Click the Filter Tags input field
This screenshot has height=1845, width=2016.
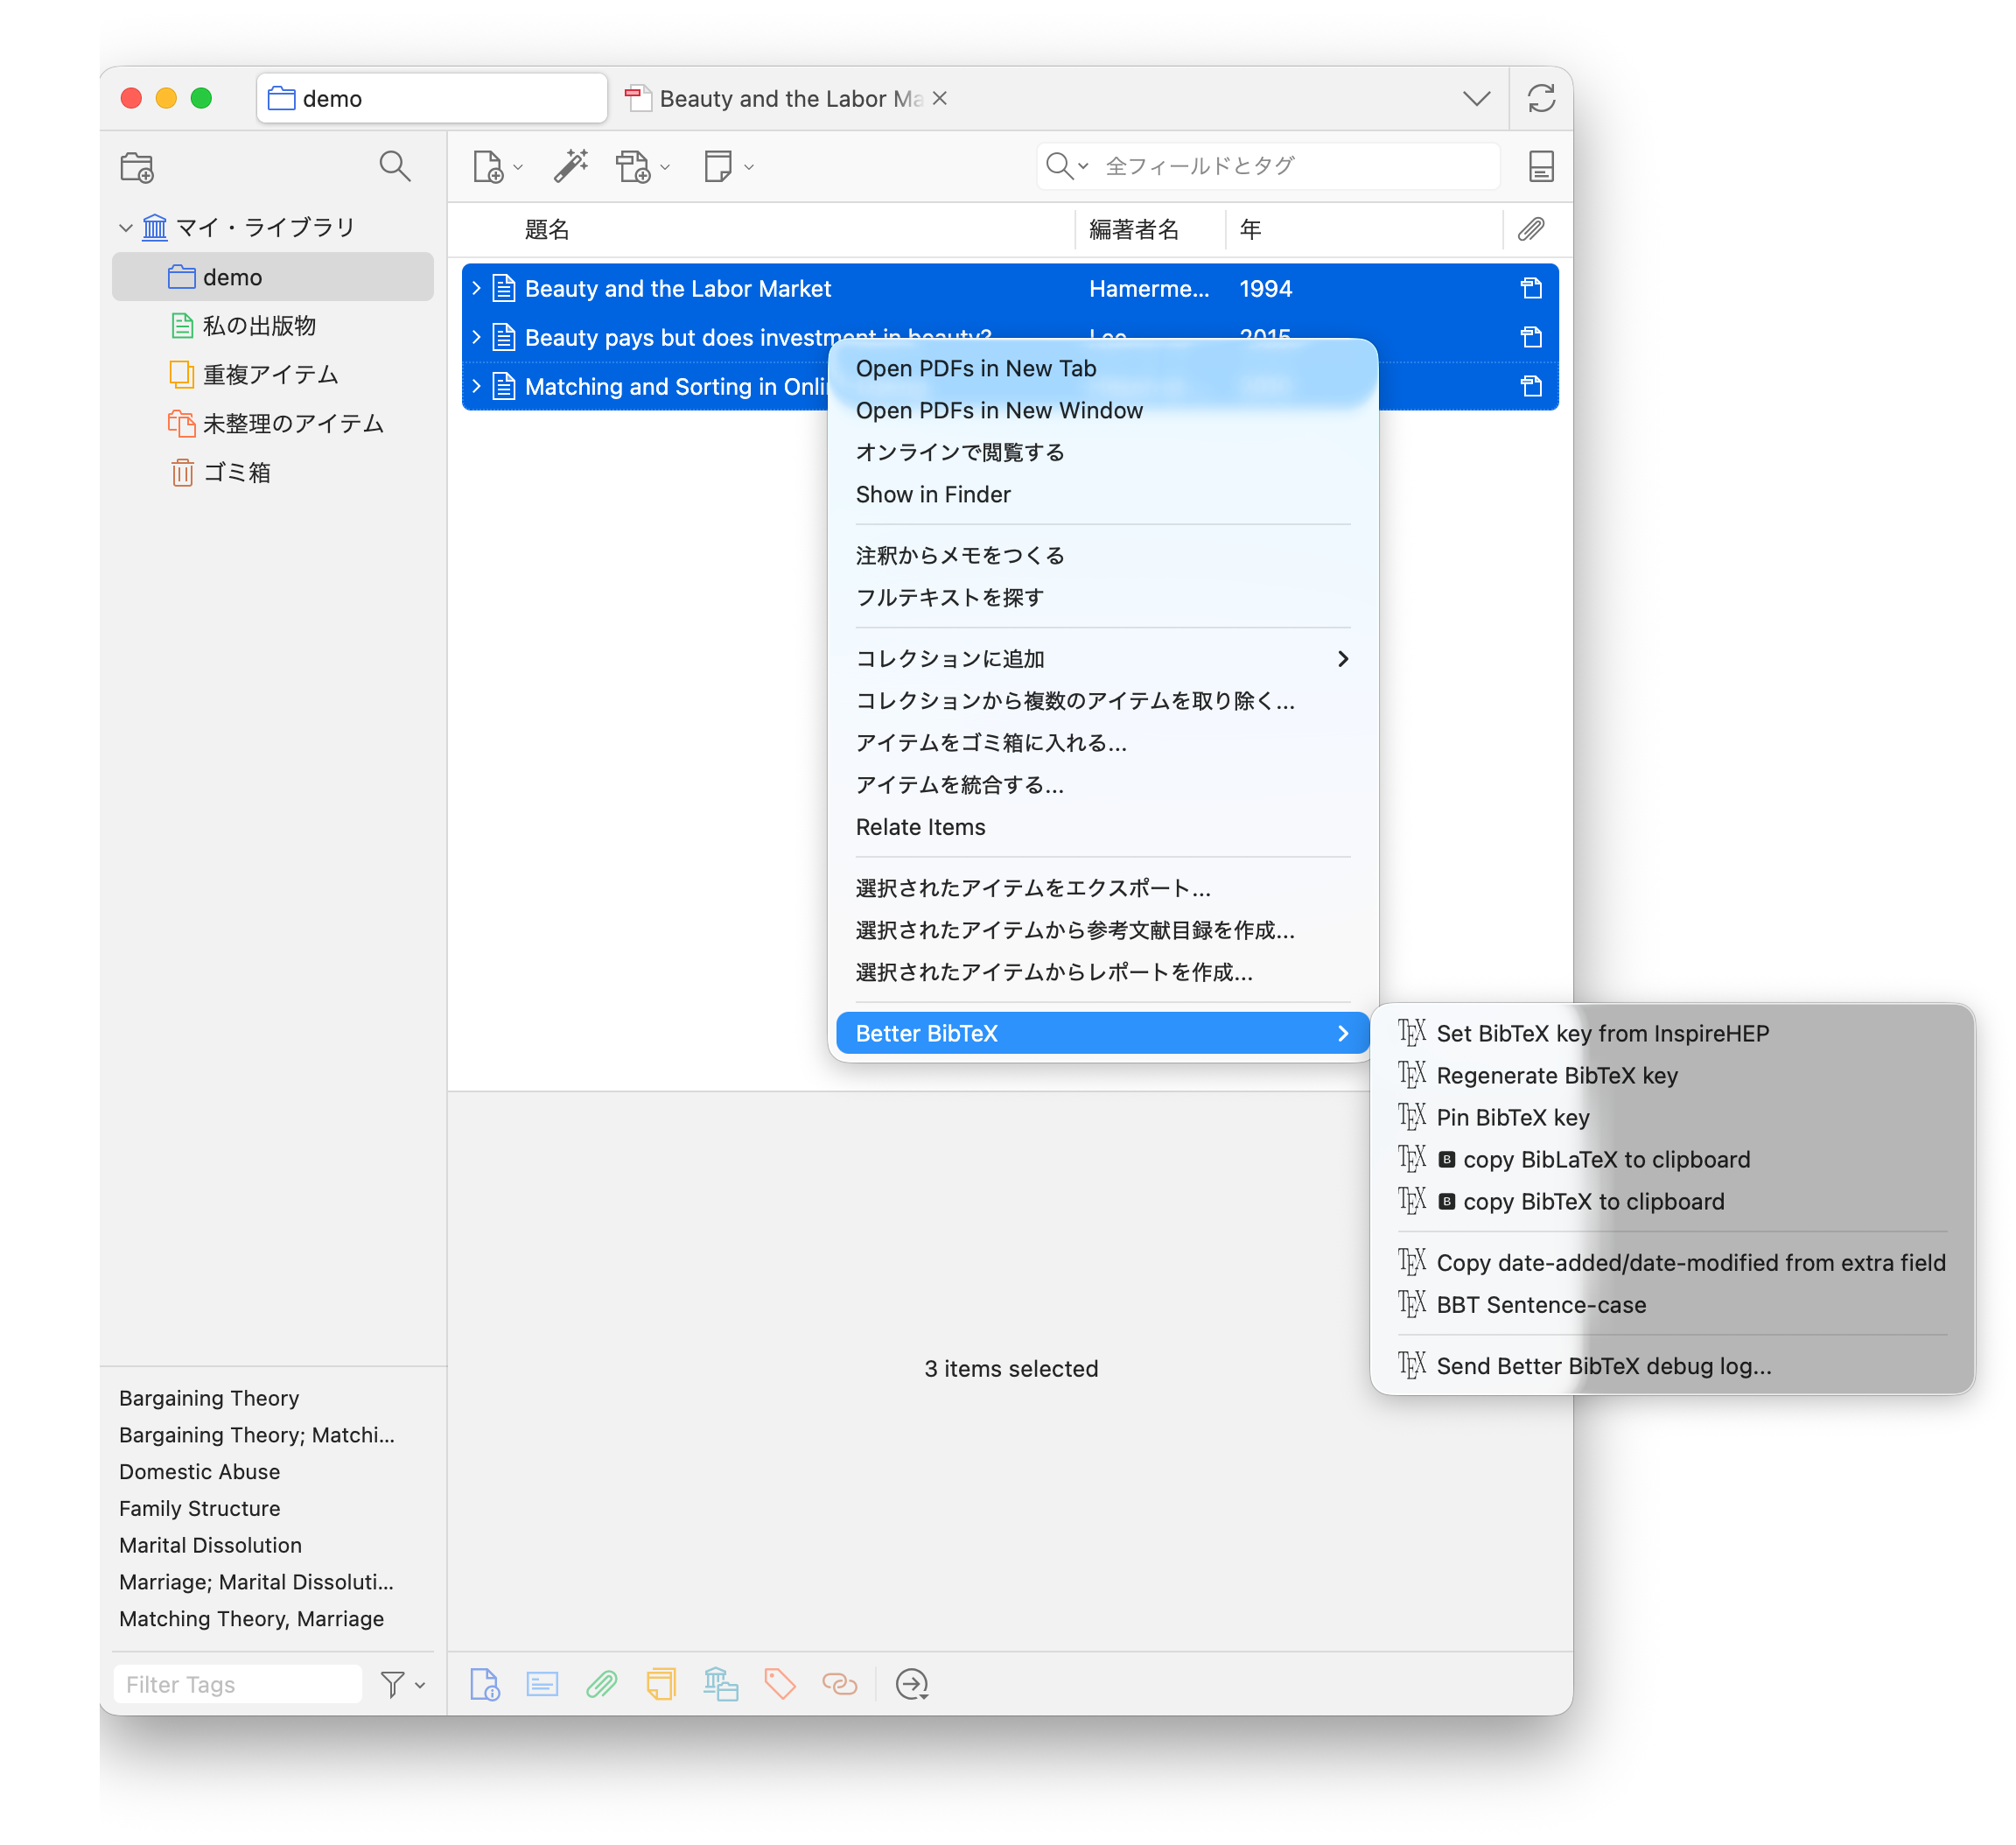(x=238, y=1685)
